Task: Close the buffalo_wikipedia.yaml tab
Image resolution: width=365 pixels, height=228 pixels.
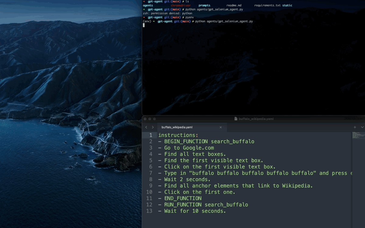Action: point(221,127)
